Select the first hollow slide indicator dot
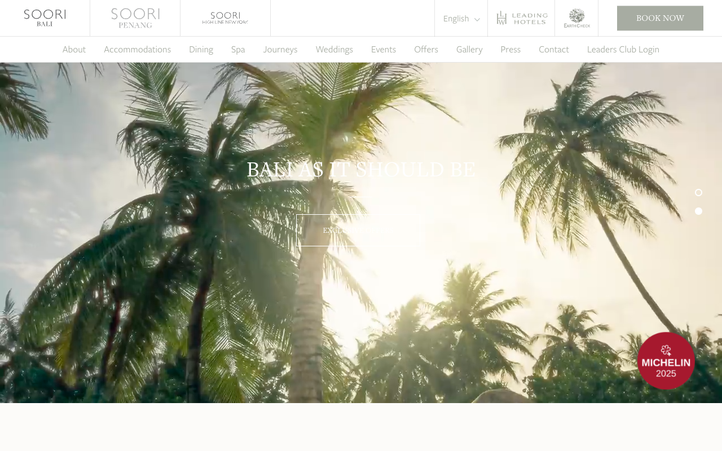The width and height of the screenshot is (722, 451). point(699,193)
